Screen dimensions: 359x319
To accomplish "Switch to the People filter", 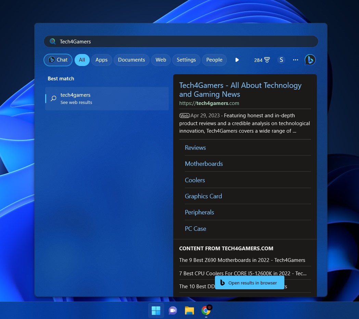I will [x=214, y=60].
